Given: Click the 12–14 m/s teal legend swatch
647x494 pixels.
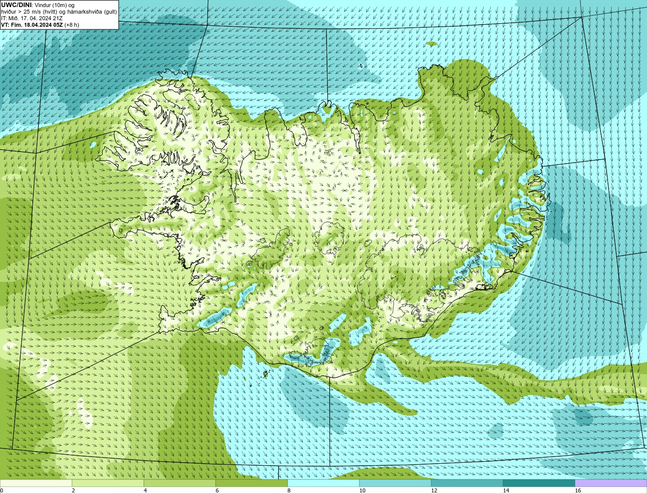Looking at the screenshot, I should [467, 483].
